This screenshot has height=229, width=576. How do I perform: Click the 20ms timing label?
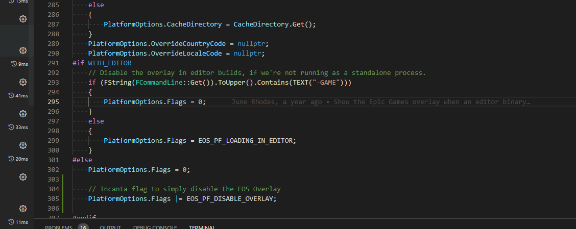click(21, 159)
